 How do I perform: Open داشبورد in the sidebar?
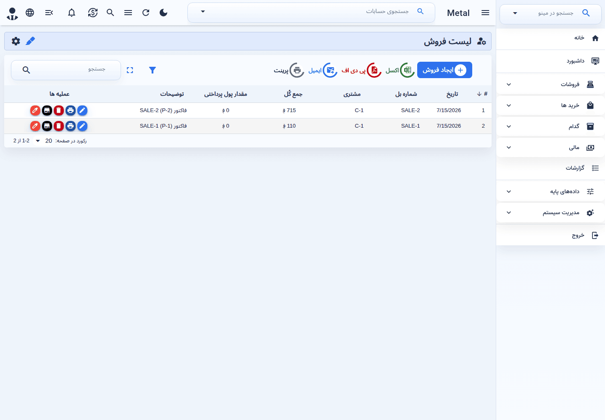tap(550, 61)
